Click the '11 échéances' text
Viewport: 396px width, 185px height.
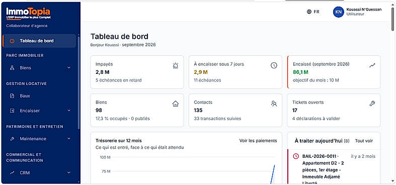click(207, 80)
